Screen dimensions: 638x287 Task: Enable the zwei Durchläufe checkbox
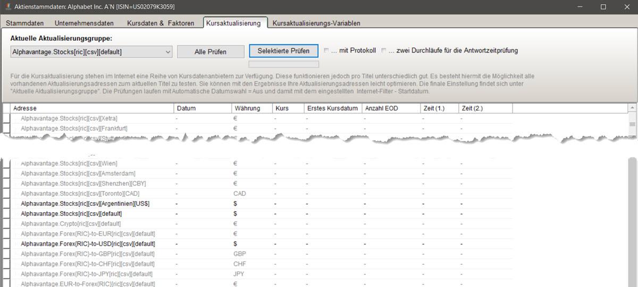click(384, 50)
